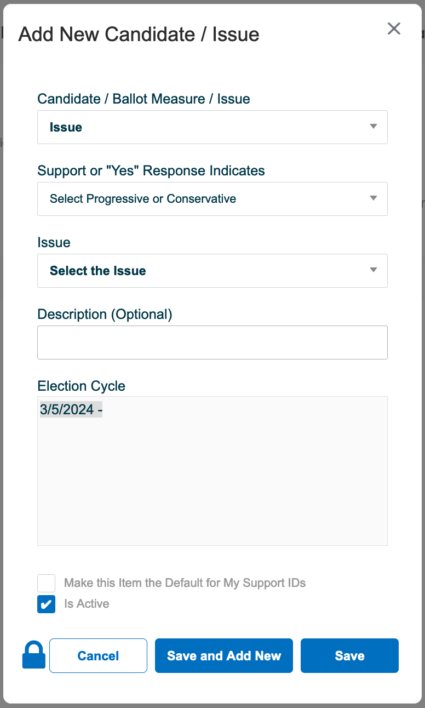425x708 pixels.
Task: Click the "Select the Issue" placeholder text
Action: (x=97, y=270)
